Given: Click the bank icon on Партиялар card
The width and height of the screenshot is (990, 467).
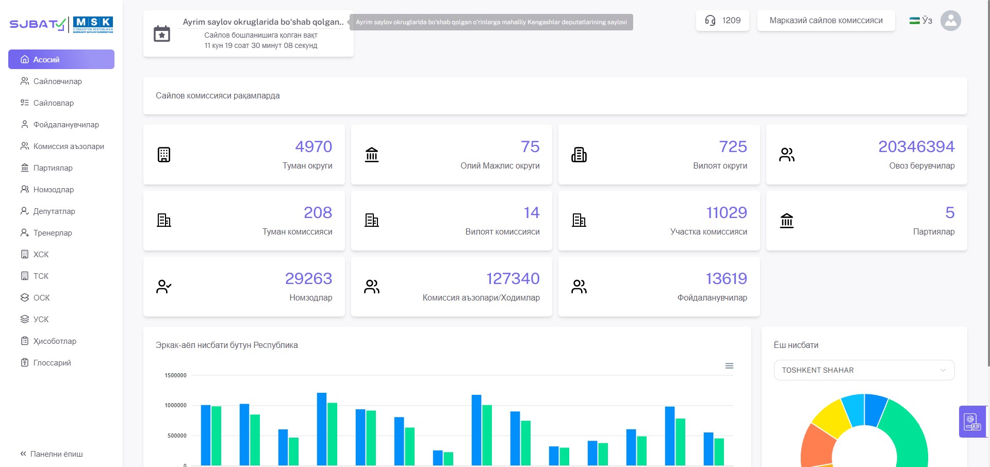Looking at the screenshot, I should (x=787, y=221).
